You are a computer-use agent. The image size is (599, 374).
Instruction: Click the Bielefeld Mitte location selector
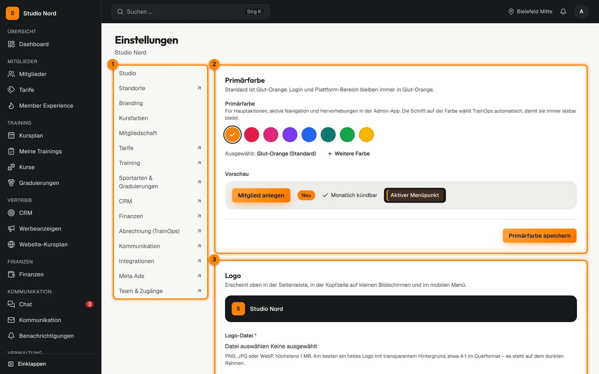[530, 12]
